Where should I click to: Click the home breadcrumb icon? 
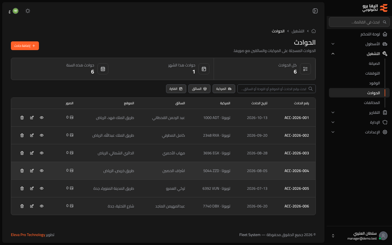click(x=314, y=31)
